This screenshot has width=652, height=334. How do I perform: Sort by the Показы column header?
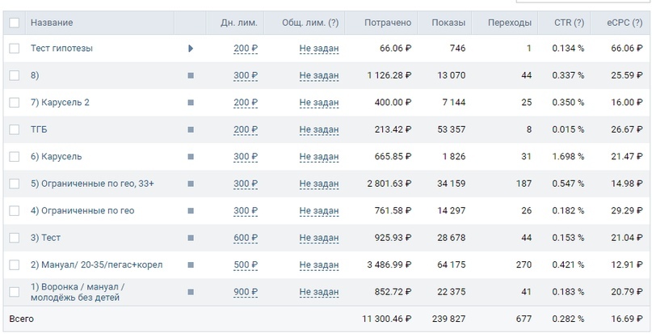pyautogui.click(x=448, y=23)
